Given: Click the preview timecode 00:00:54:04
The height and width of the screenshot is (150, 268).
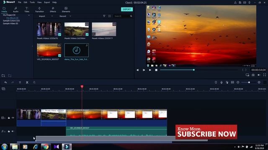Looking at the screenshot, I should coord(258,70).
